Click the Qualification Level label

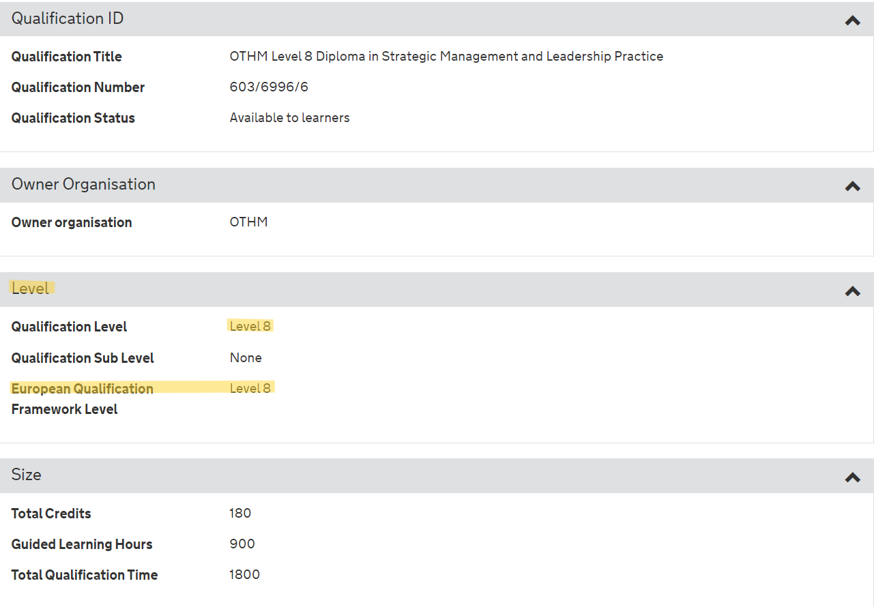point(69,327)
